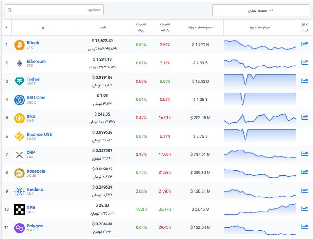Sort by the price column header

coord(102,27)
